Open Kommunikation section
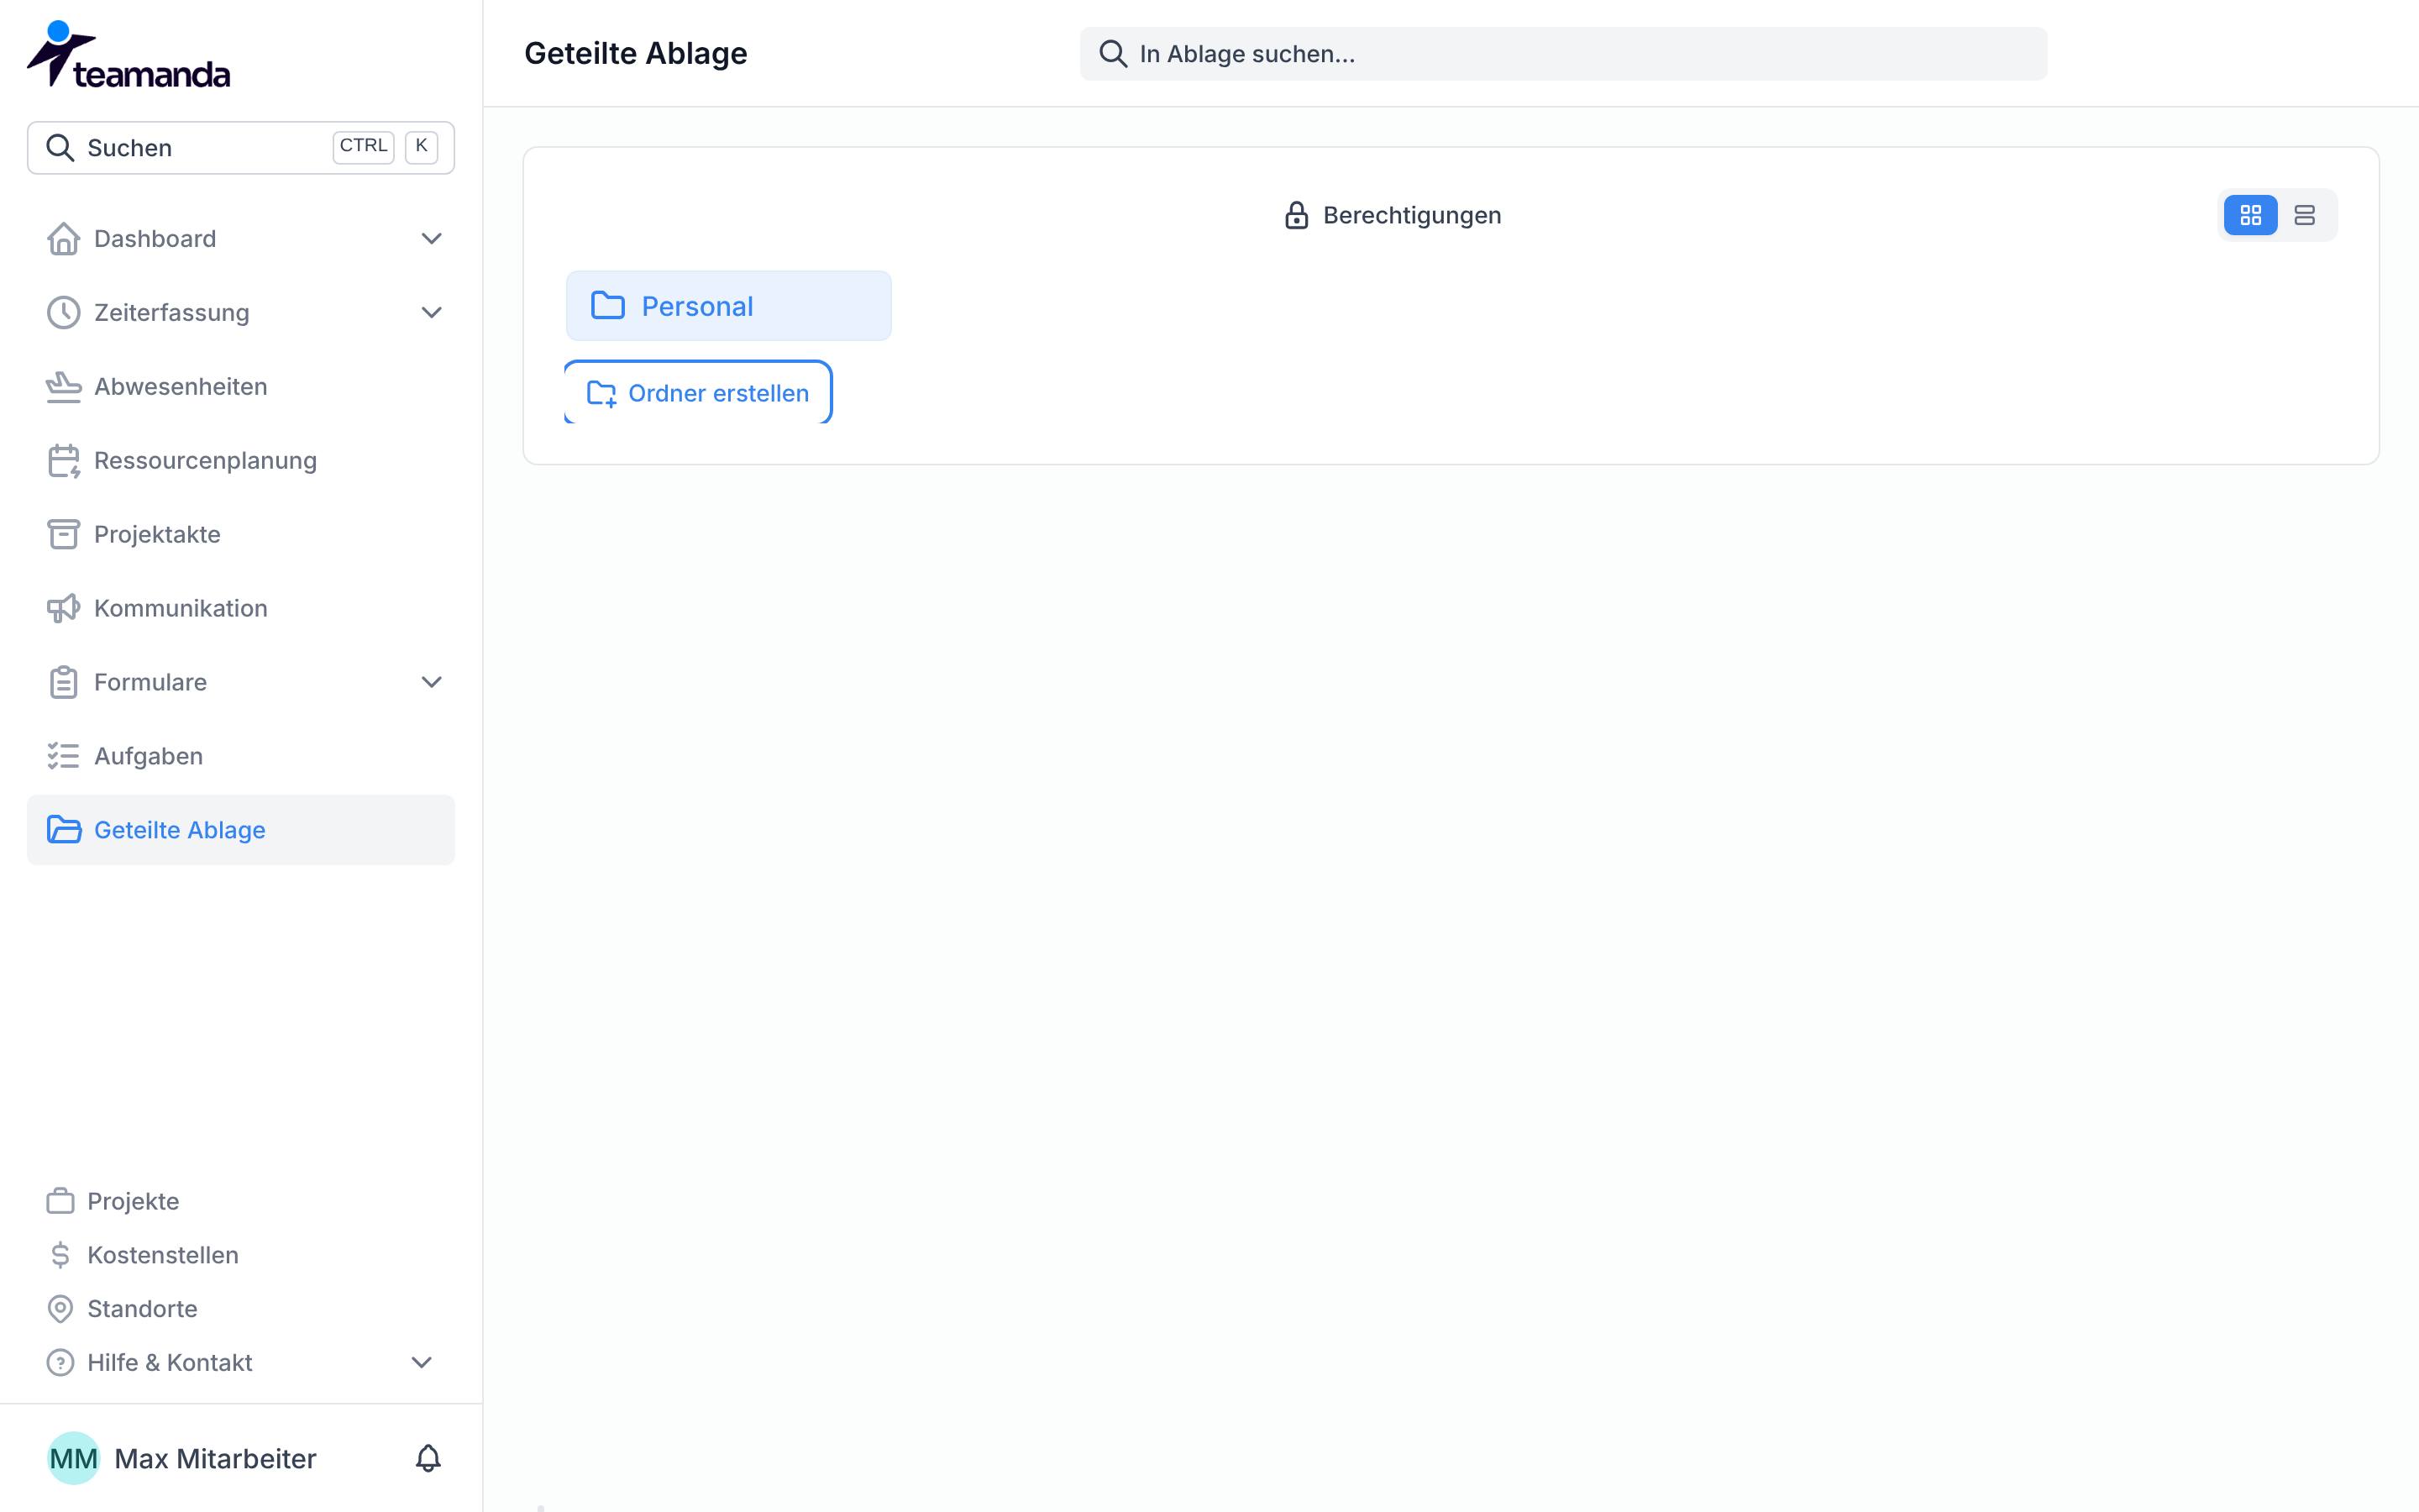 tap(241, 608)
